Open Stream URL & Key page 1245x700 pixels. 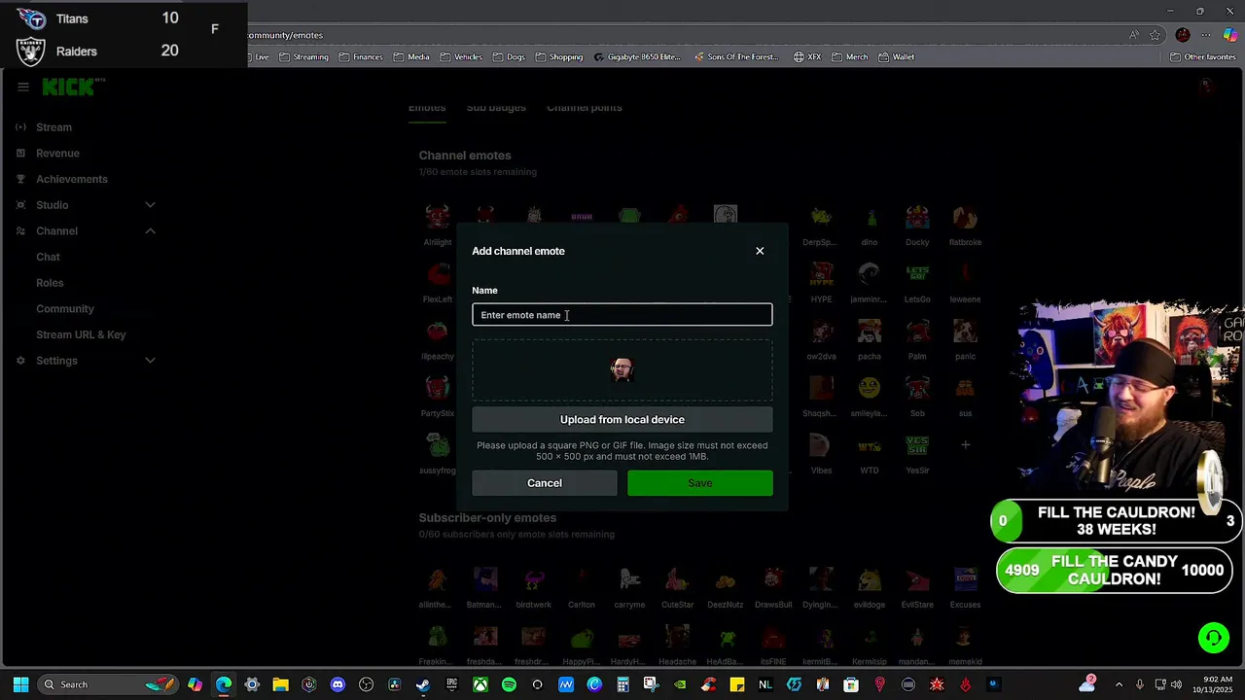pyautogui.click(x=81, y=334)
